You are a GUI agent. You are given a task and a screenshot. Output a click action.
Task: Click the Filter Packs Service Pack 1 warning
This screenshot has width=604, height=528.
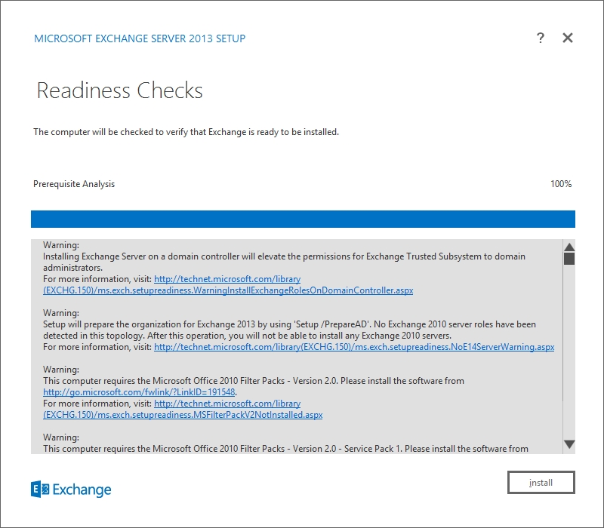(285, 449)
